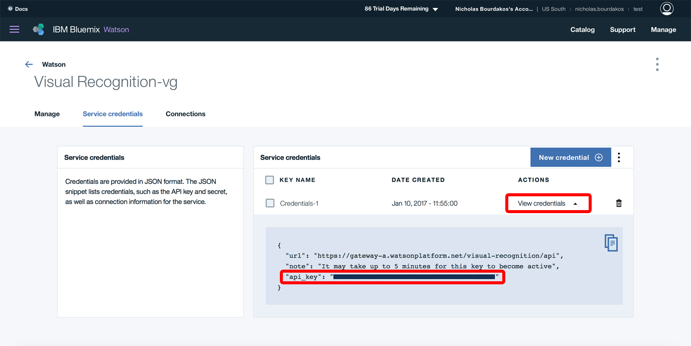Expand the 86 Trial Days Remaining dropdown
The height and width of the screenshot is (346, 691).
coord(401,9)
